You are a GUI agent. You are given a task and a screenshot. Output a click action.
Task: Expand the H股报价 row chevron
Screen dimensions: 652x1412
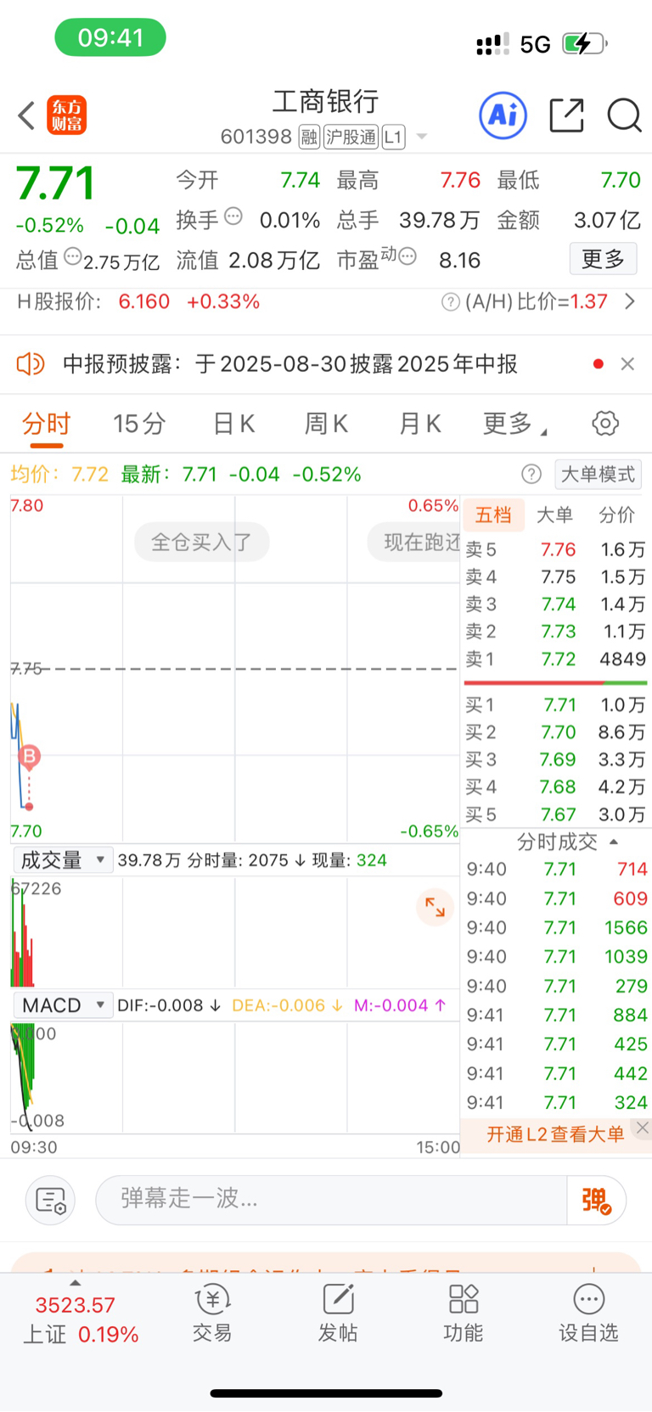click(x=629, y=301)
